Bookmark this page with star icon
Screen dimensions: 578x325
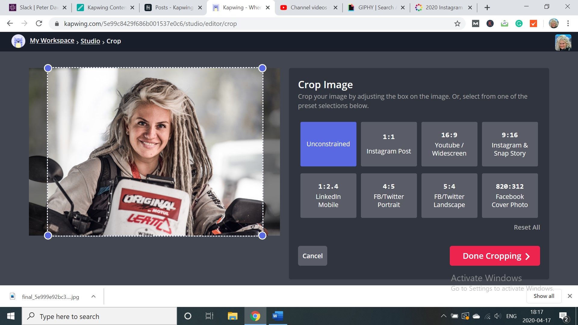pos(457,23)
